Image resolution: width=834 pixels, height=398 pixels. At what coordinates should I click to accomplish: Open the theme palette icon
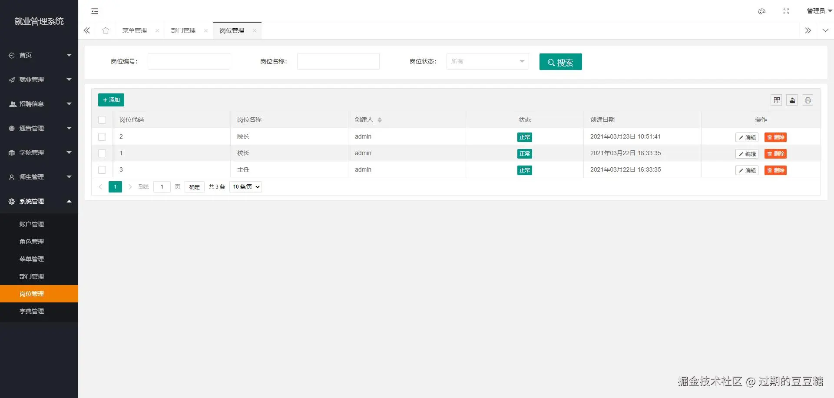pyautogui.click(x=762, y=11)
